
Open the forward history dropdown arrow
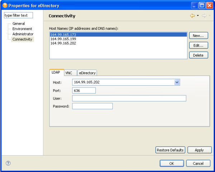[210, 16]
